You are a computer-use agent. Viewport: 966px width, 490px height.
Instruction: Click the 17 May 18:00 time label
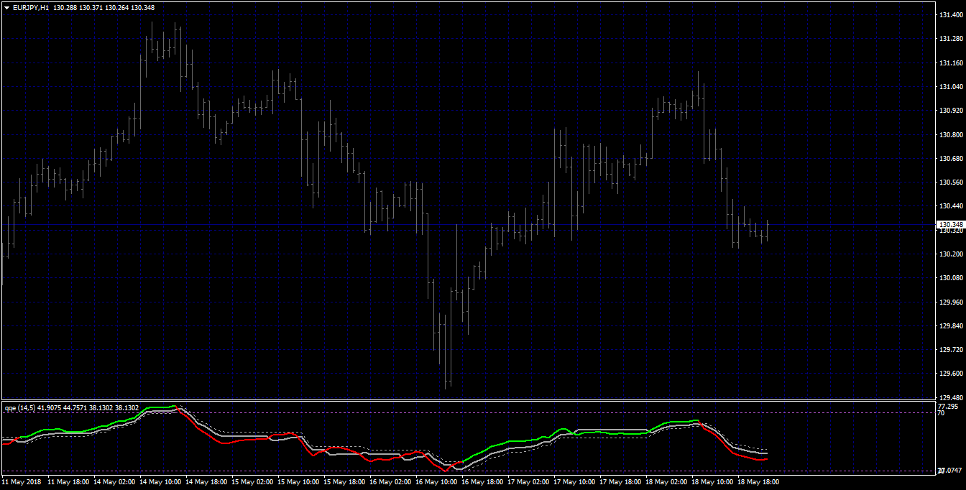click(x=620, y=482)
